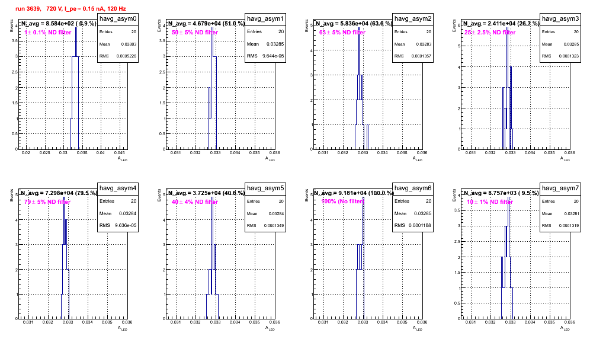Select the 10± 1% ND filter annotation
590x339 pixels.
(x=490, y=202)
